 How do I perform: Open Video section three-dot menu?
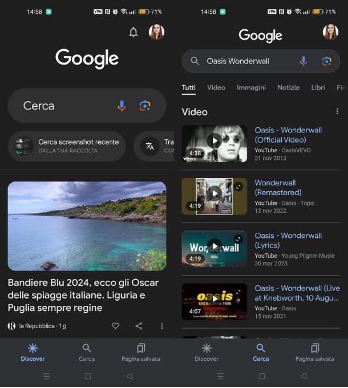337,111
